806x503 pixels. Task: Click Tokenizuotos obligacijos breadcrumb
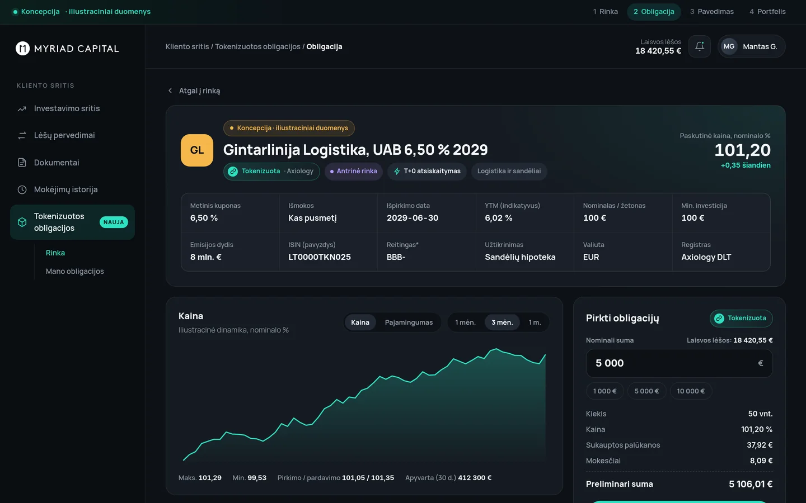pos(257,47)
